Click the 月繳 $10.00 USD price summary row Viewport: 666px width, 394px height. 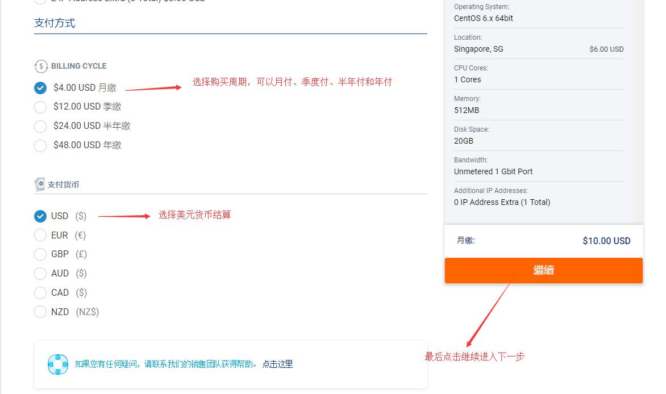543,241
